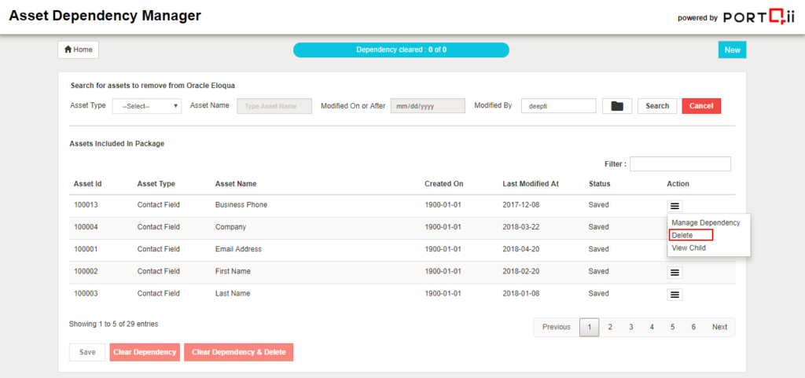Select Manage Dependency from the action menu
This screenshot has width=805, height=378.
pyautogui.click(x=705, y=223)
